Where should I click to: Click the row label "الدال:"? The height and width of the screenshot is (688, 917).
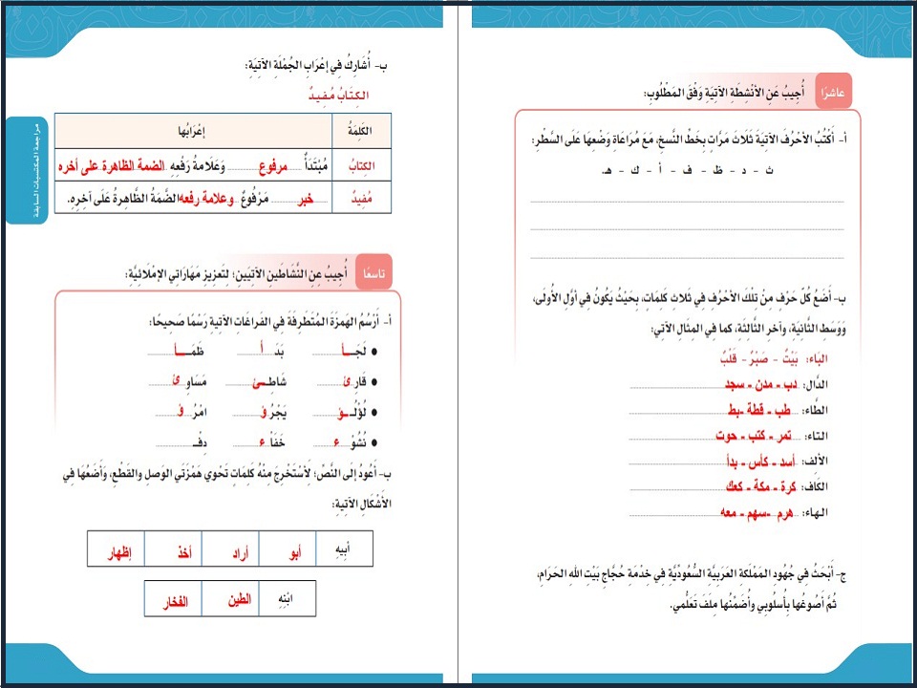pyautogui.click(x=817, y=384)
